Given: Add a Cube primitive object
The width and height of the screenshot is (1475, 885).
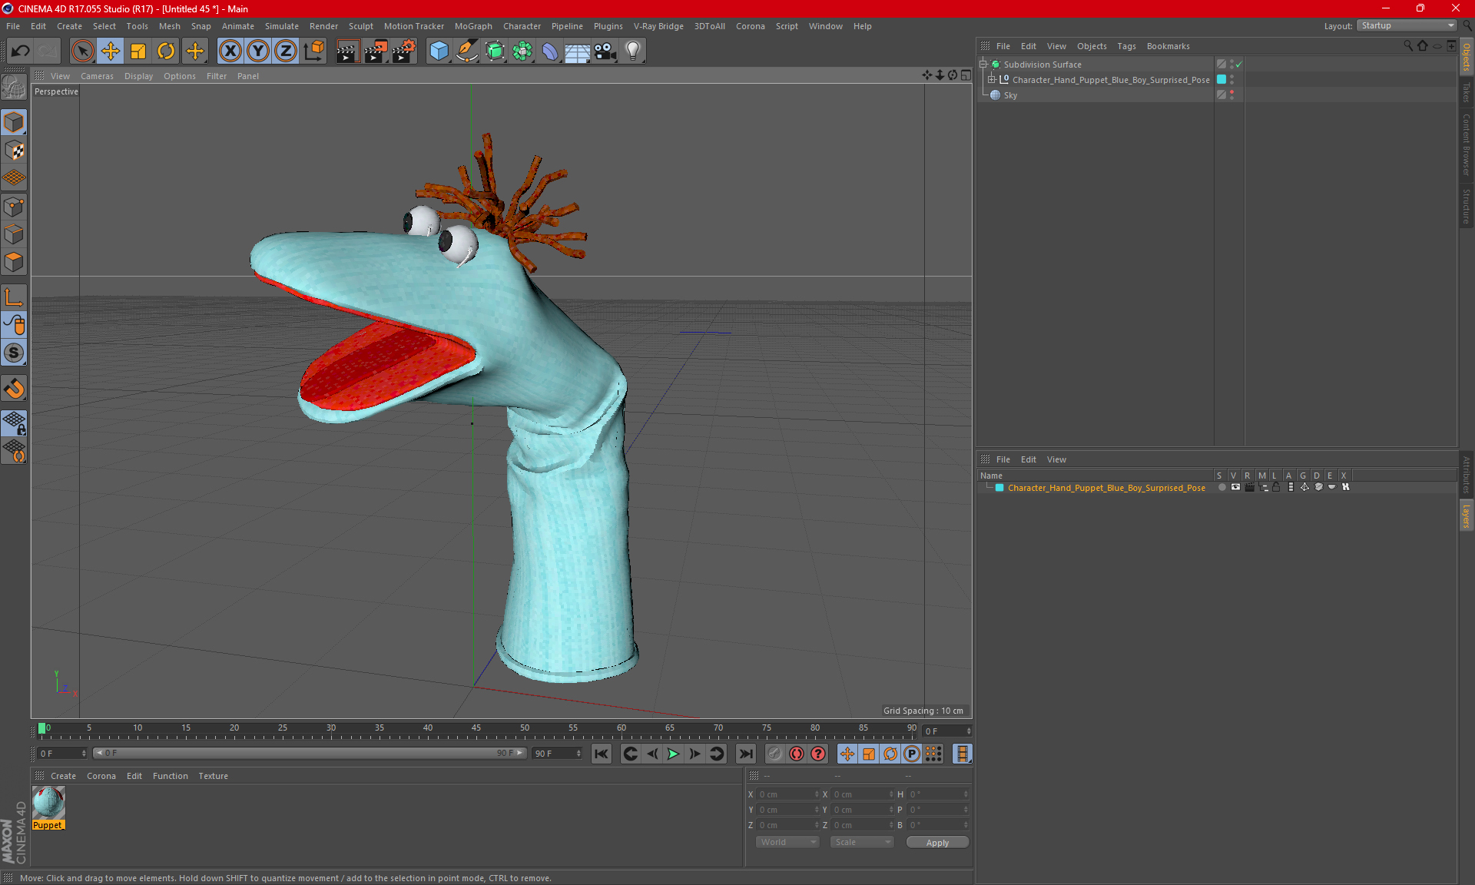Looking at the screenshot, I should tap(439, 51).
